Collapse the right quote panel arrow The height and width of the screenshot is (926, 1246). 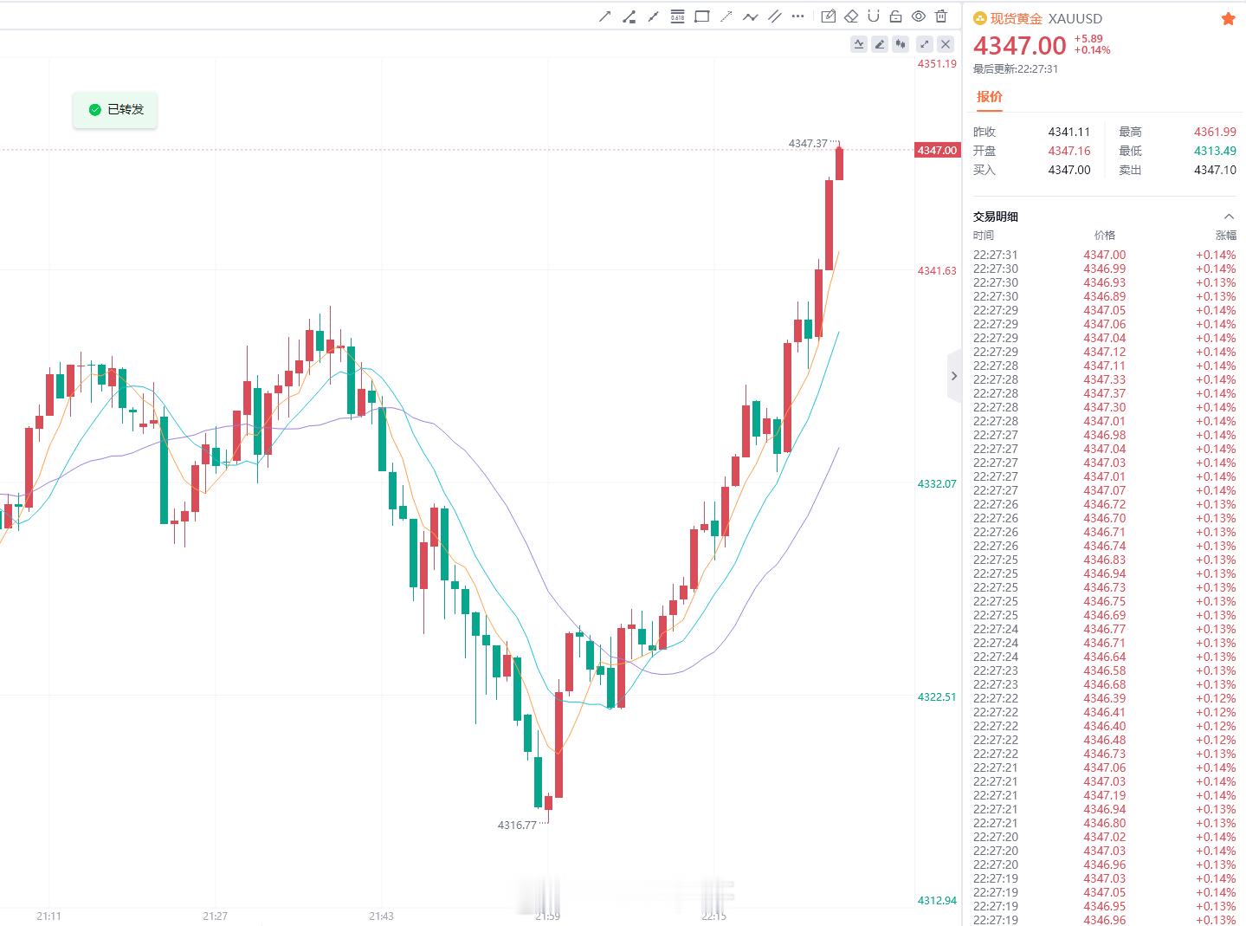click(x=954, y=376)
